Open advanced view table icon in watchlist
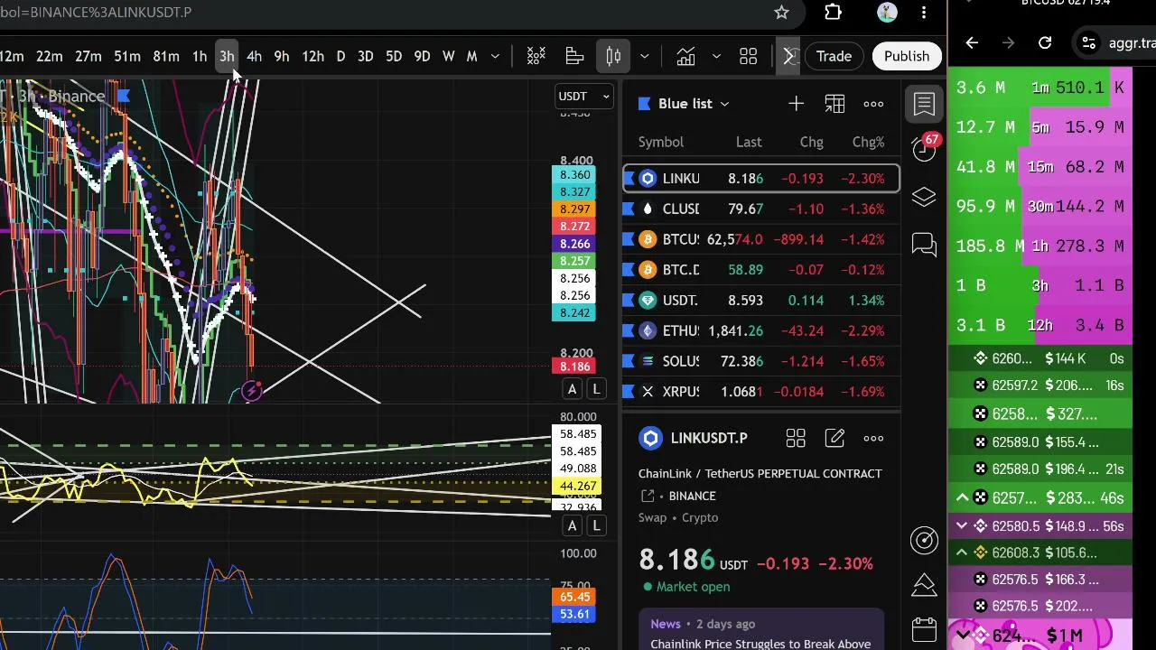The width and height of the screenshot is (1156, 650). tap(834, 104)
